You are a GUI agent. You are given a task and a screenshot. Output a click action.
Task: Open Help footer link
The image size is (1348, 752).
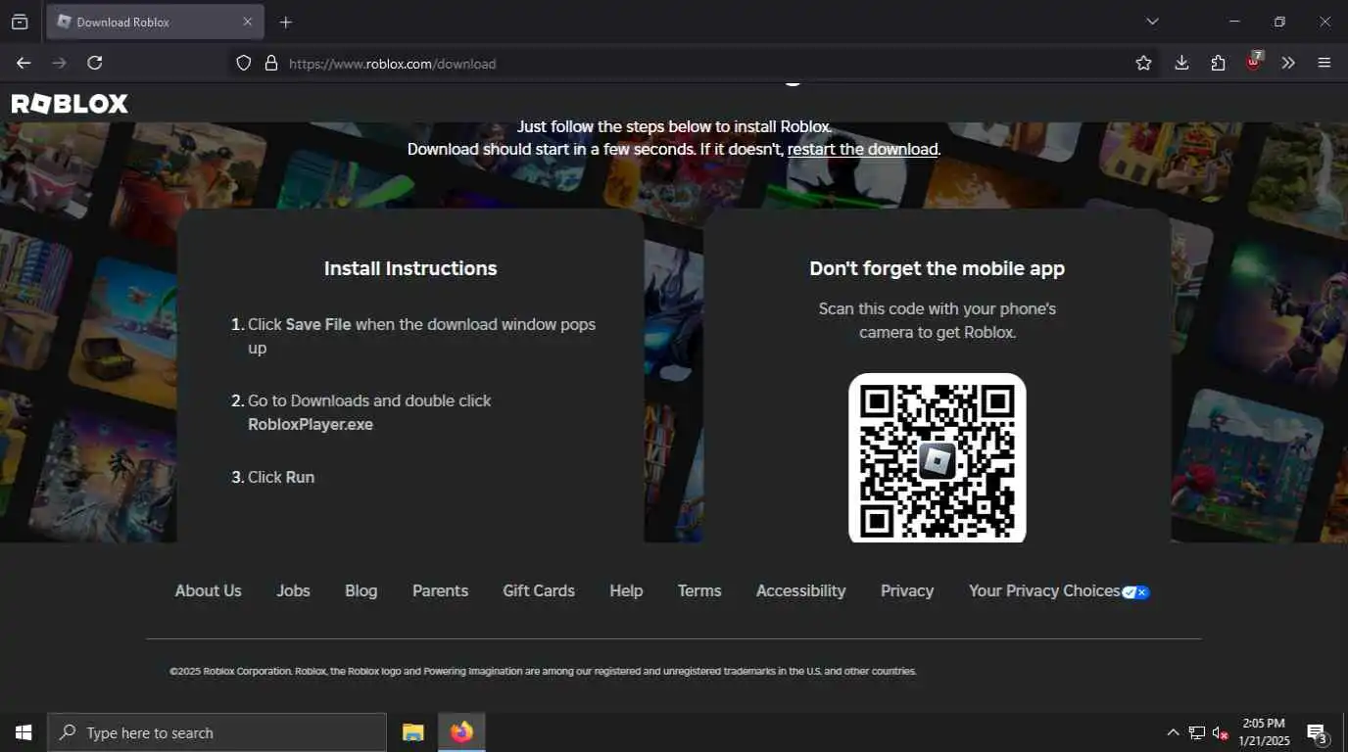pyautogui.click(x=626, y=590)
